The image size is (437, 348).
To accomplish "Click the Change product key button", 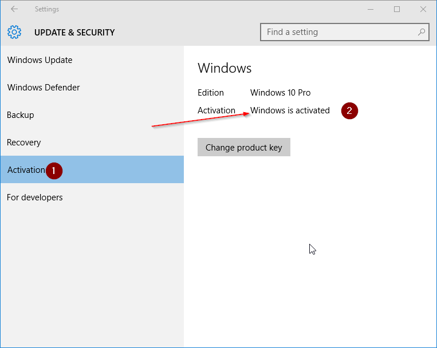I will pos(244,147).
